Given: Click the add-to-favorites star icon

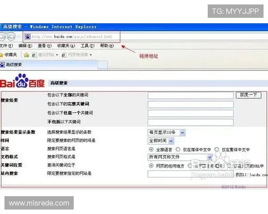Looking at the screenshot, I should [x=26, y=55].
